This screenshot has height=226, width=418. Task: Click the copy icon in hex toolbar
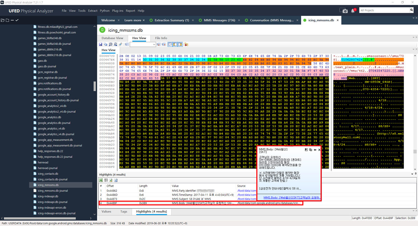(x=106, y=44)
